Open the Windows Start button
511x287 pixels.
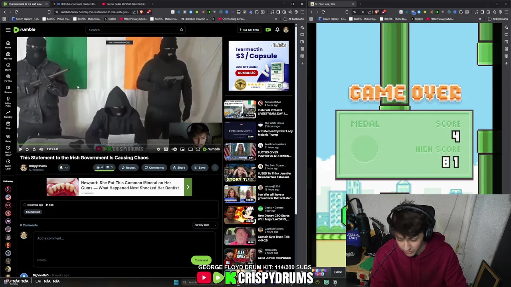click(x=176, y=282)
